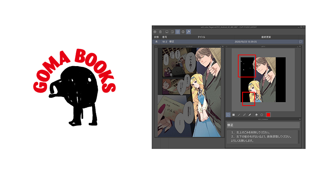Click the 2020/10/23 13:39:35 timestamp cell
The height and width of the screenshot is (176, 314).
coord(246,42)
